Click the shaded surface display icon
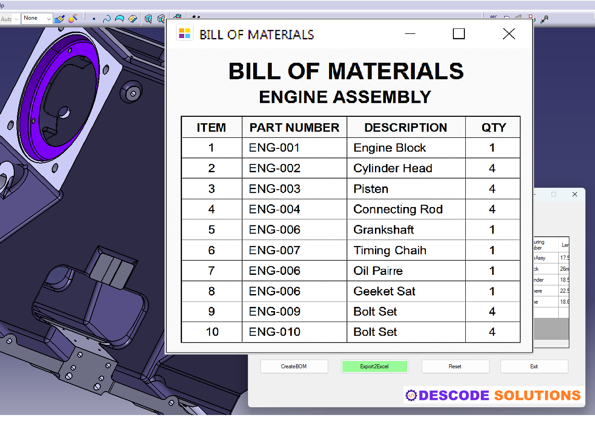This screenshot has width=595, height=448. 132,19
